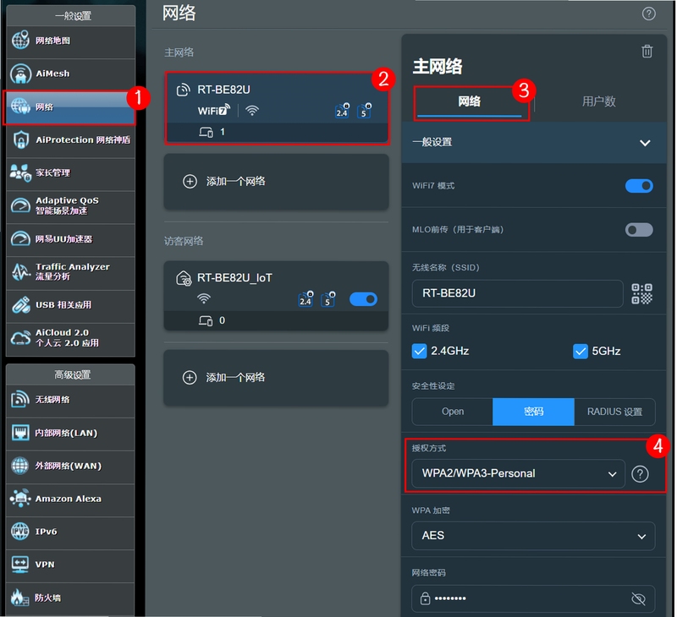Switch to the 用户数 tab
Image resolution: width=677 pixels, height=617 pixels.
tap(598, 101)
